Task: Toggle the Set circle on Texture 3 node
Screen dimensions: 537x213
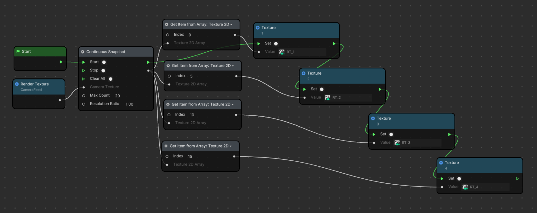Action: click(x=391, y=134)
